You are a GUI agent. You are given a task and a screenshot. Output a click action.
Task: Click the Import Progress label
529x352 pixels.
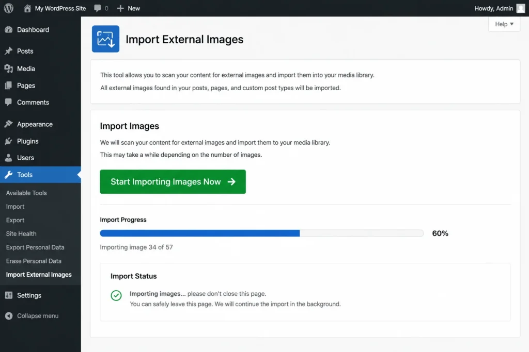(123, 220)
